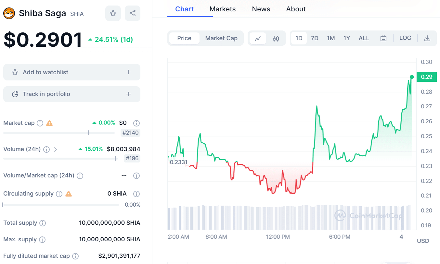This screenshot has width=440, height=264.
Task: Toggle LOG scale on chart
Action: click(405, 38)
